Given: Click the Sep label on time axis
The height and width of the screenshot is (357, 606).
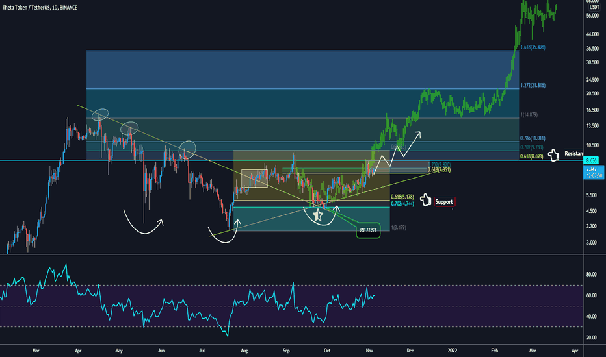Looking at the screenshot, I should (x=286, y=351).
